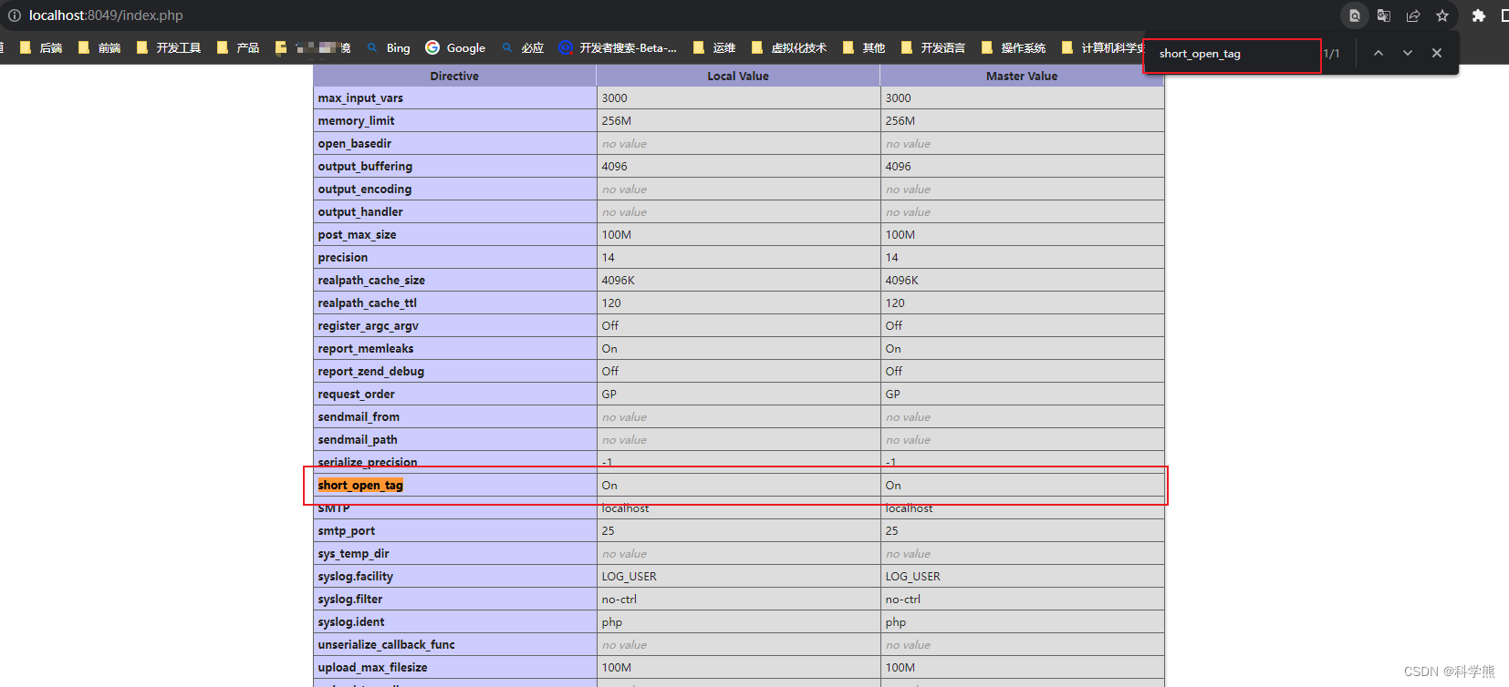
Task: Open the 开发者搜索-Beta bookmark
Action: pos(618,47)
